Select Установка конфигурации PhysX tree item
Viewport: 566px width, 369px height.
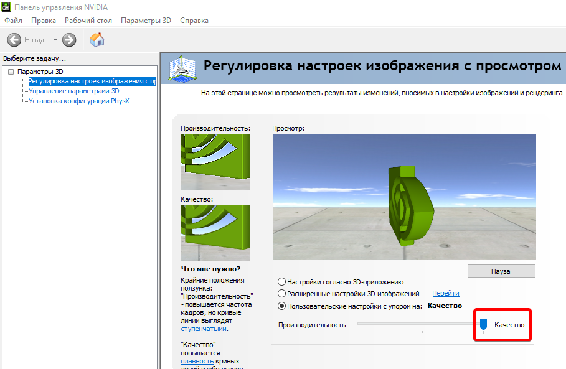pyautogui.click(x=78, y=101)
